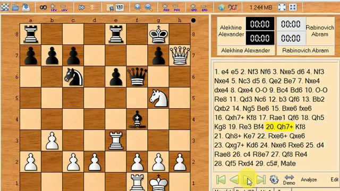340x191 pixels.
Task: Click Alekhine's lower 00:00 clock
Action: point(260,38)
